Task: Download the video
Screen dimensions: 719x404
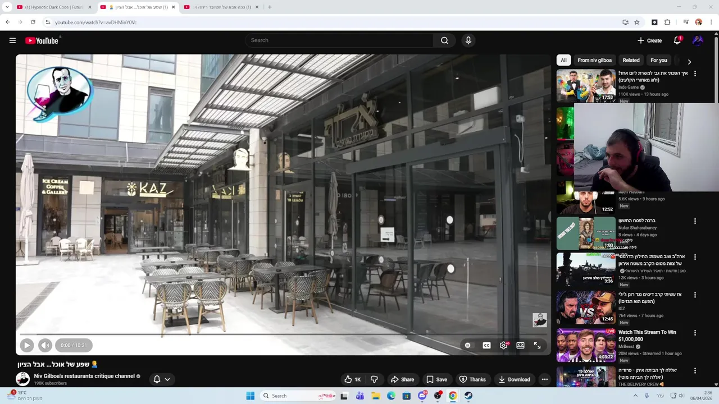Action: point(514,379)
